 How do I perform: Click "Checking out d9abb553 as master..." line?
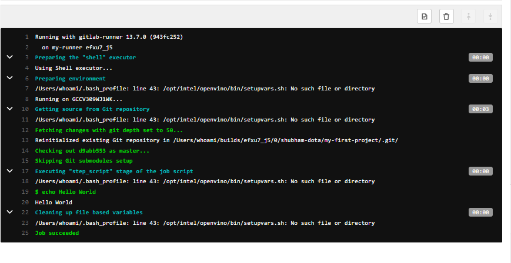coord(92,151)
